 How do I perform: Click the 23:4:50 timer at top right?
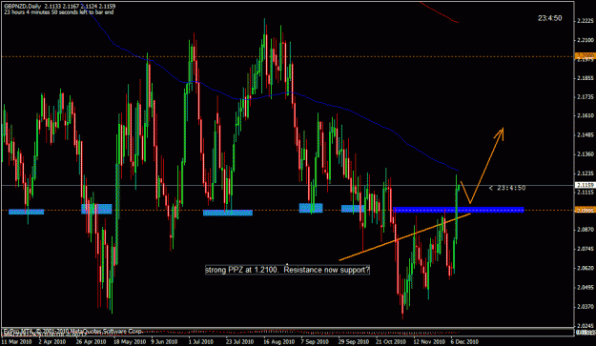[x=549, y=18]
